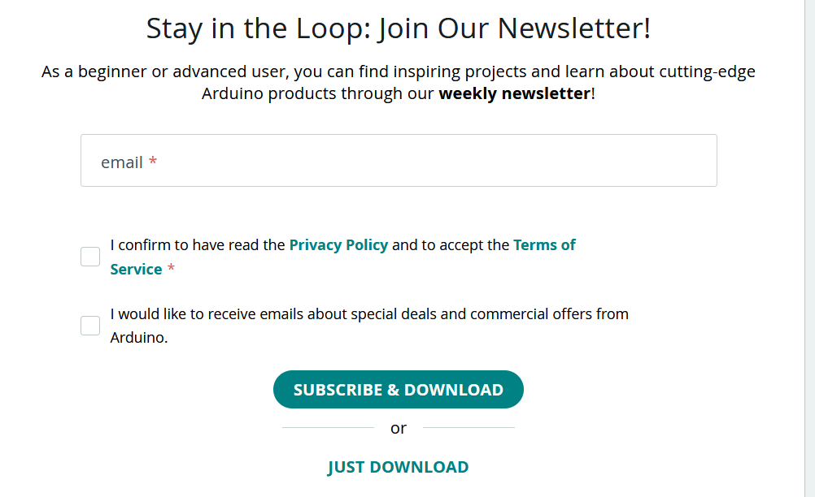The width and height of the screenshot is (815, 497).
Task: Click the 'As a beginner or advanced user' paragraph
Action: tap(398, 72)
